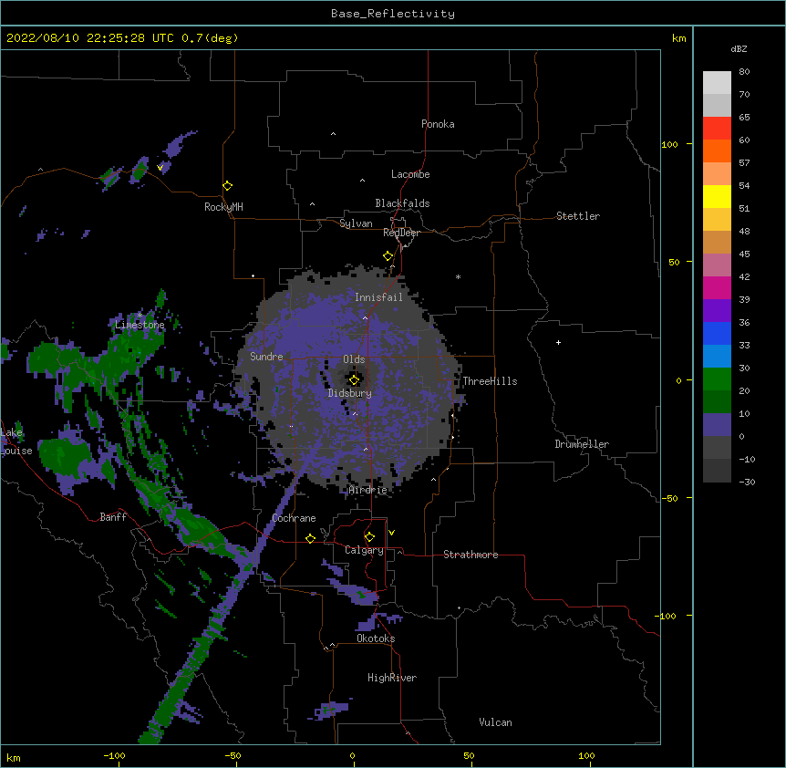
Task: Click the Banff town label
Action: tap(113, 517)
